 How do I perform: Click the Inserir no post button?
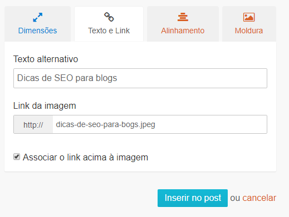click(193, 198)
